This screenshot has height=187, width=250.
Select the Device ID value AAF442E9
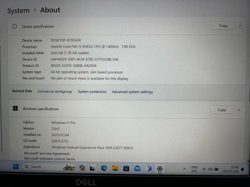click(84, 60)
